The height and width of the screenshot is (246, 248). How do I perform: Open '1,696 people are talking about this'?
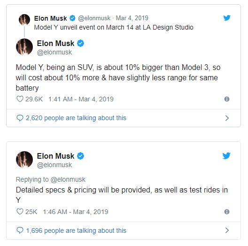pos(76,231)
